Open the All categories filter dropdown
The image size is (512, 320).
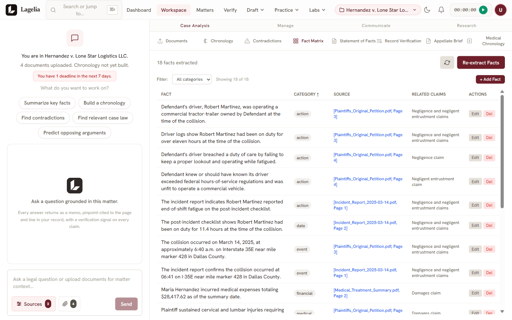tap(192, 79)
